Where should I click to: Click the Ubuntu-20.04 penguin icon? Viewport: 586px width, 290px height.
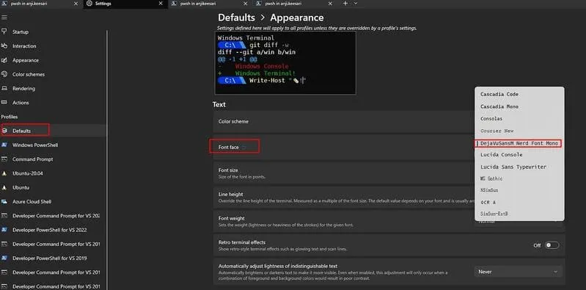point(4,173)
